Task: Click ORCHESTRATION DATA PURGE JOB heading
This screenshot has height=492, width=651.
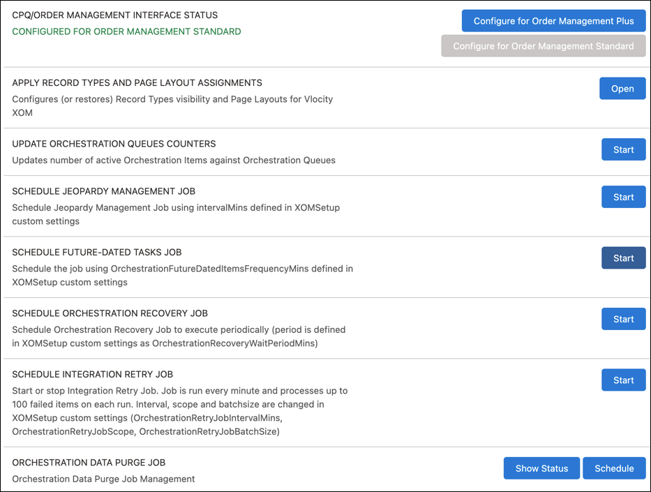Action: (x=89, y=463)
